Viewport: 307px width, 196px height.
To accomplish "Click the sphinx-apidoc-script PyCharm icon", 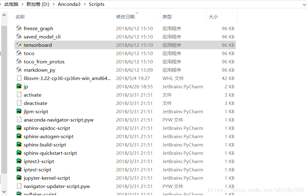I will tap(19, 128).
